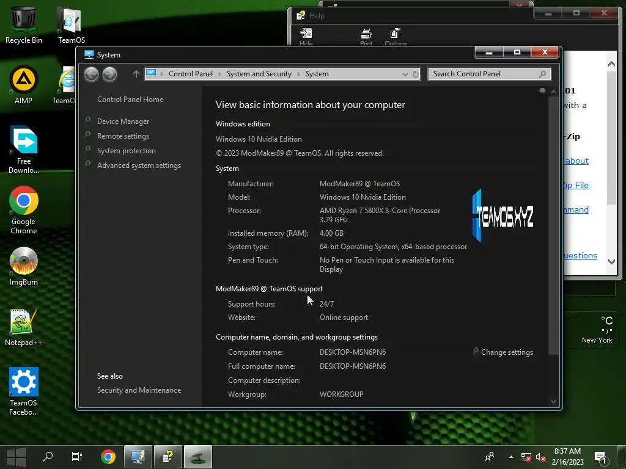
Task: Click the Forward arrow in System window
Action: pyautogui.click(x=110, y=74)
